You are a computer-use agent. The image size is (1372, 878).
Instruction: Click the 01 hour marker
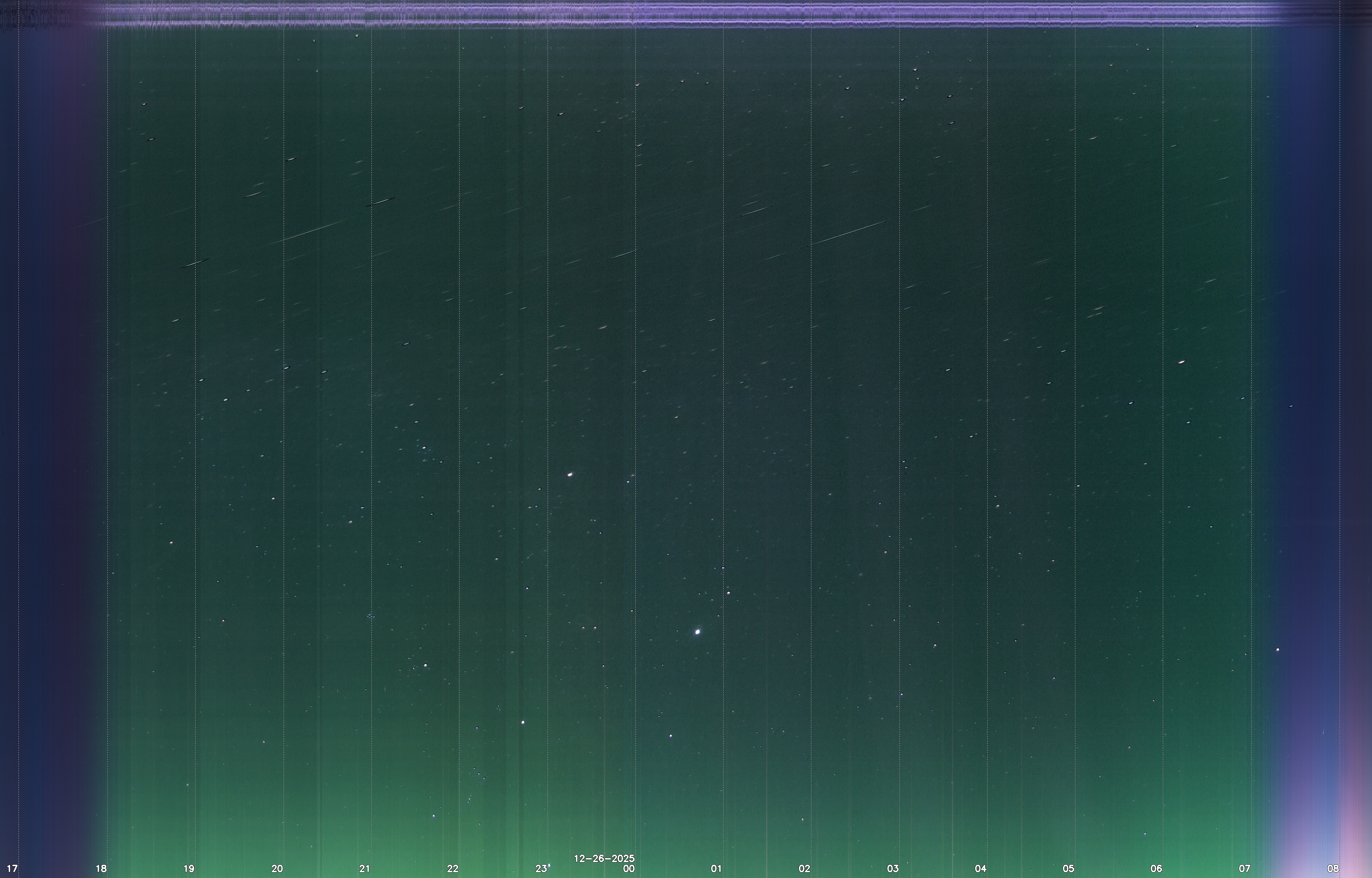coord(717,869)
